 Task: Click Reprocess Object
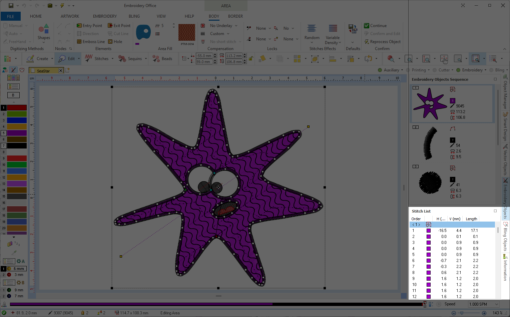382,42
